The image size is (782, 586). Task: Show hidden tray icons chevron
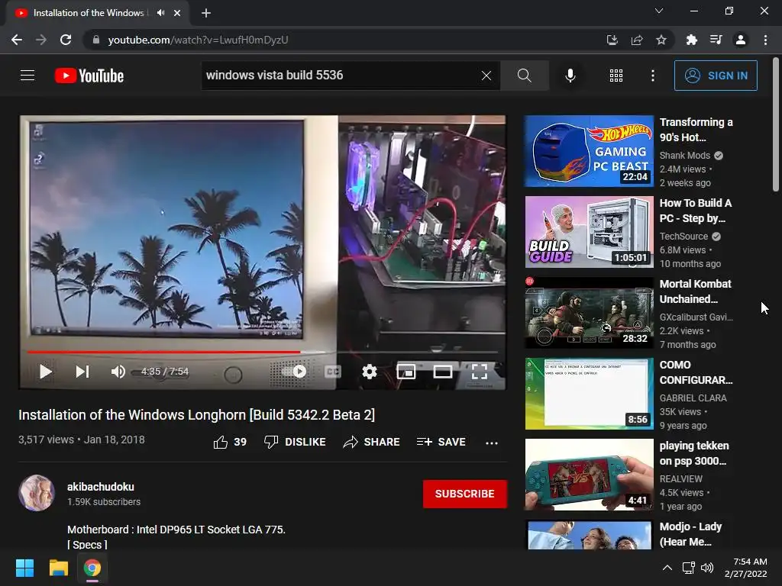point(667,568)
